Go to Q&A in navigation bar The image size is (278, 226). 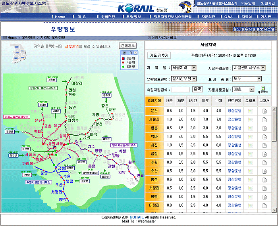228,17
